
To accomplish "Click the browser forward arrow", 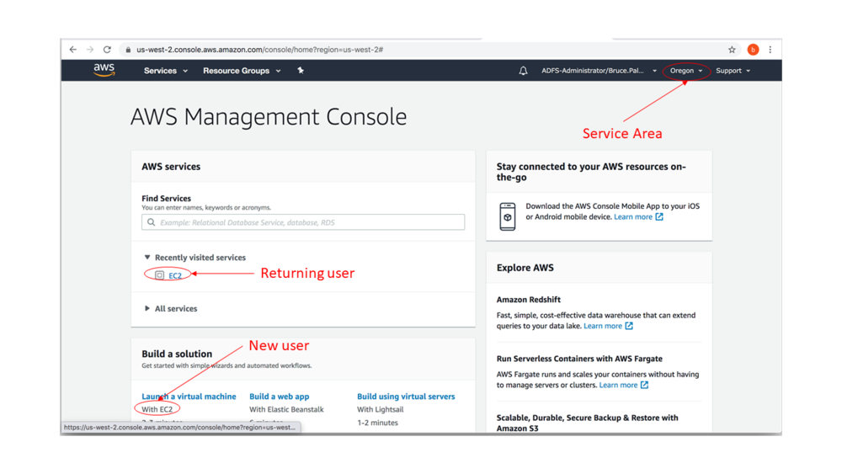I will [90, 50].
